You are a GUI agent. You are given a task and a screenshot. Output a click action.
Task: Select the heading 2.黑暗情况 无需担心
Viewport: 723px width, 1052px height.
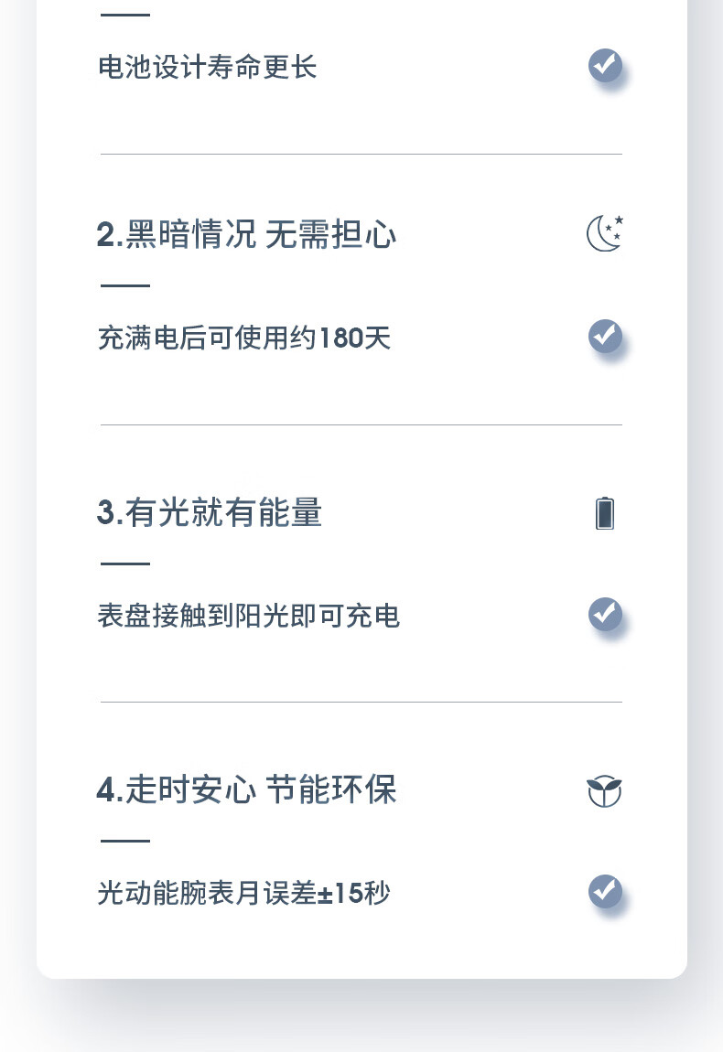click(246, 235)
